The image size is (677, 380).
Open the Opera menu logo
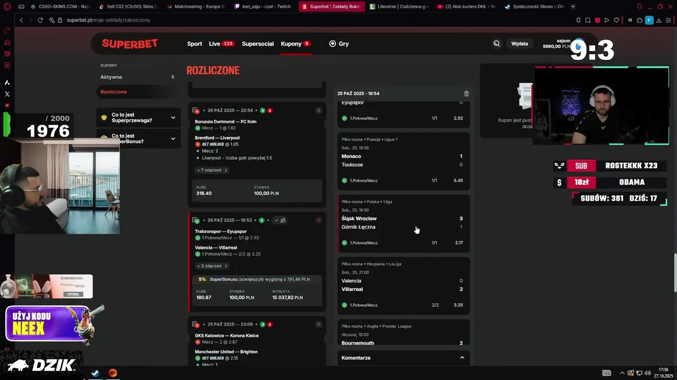click(x=7, y=7)
